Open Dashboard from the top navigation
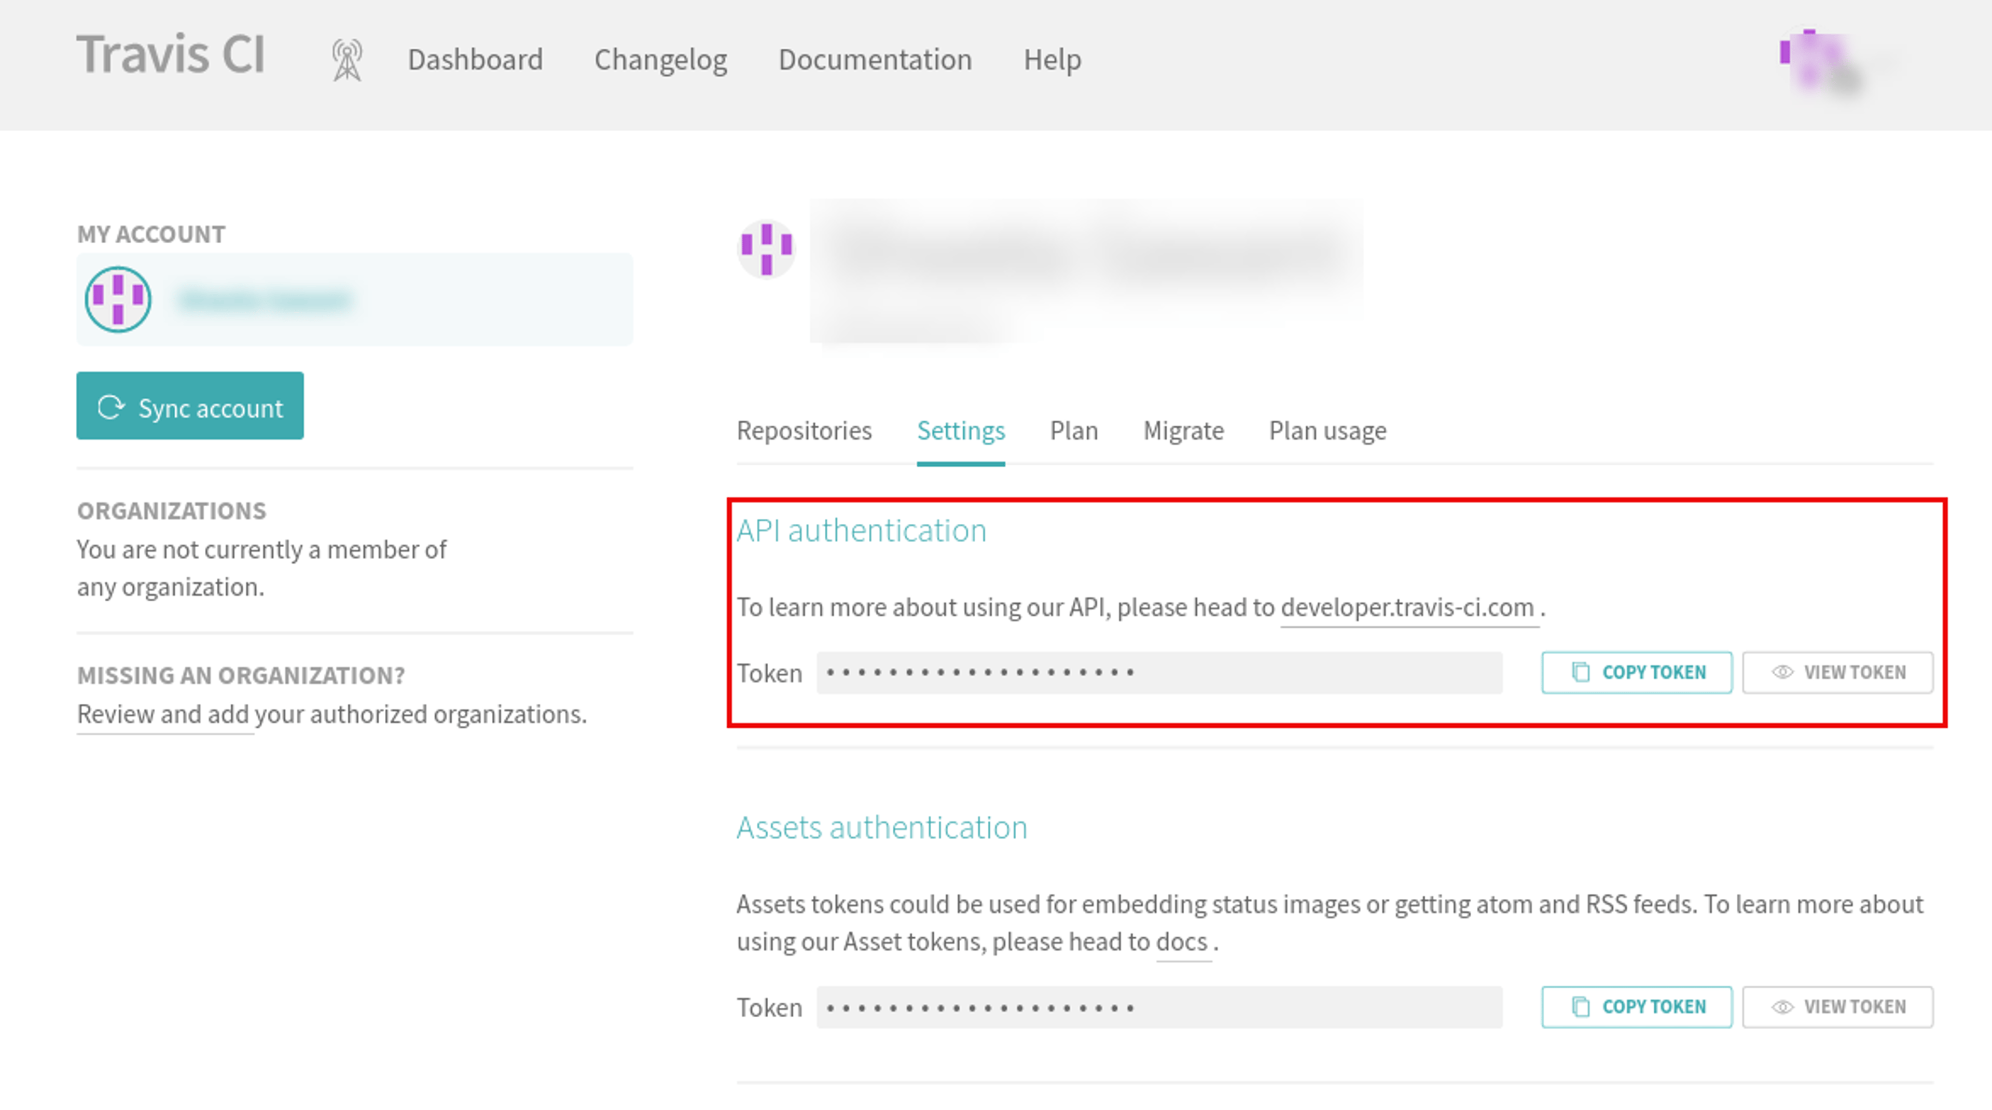 pyautogui.click(x=476, y=60)
